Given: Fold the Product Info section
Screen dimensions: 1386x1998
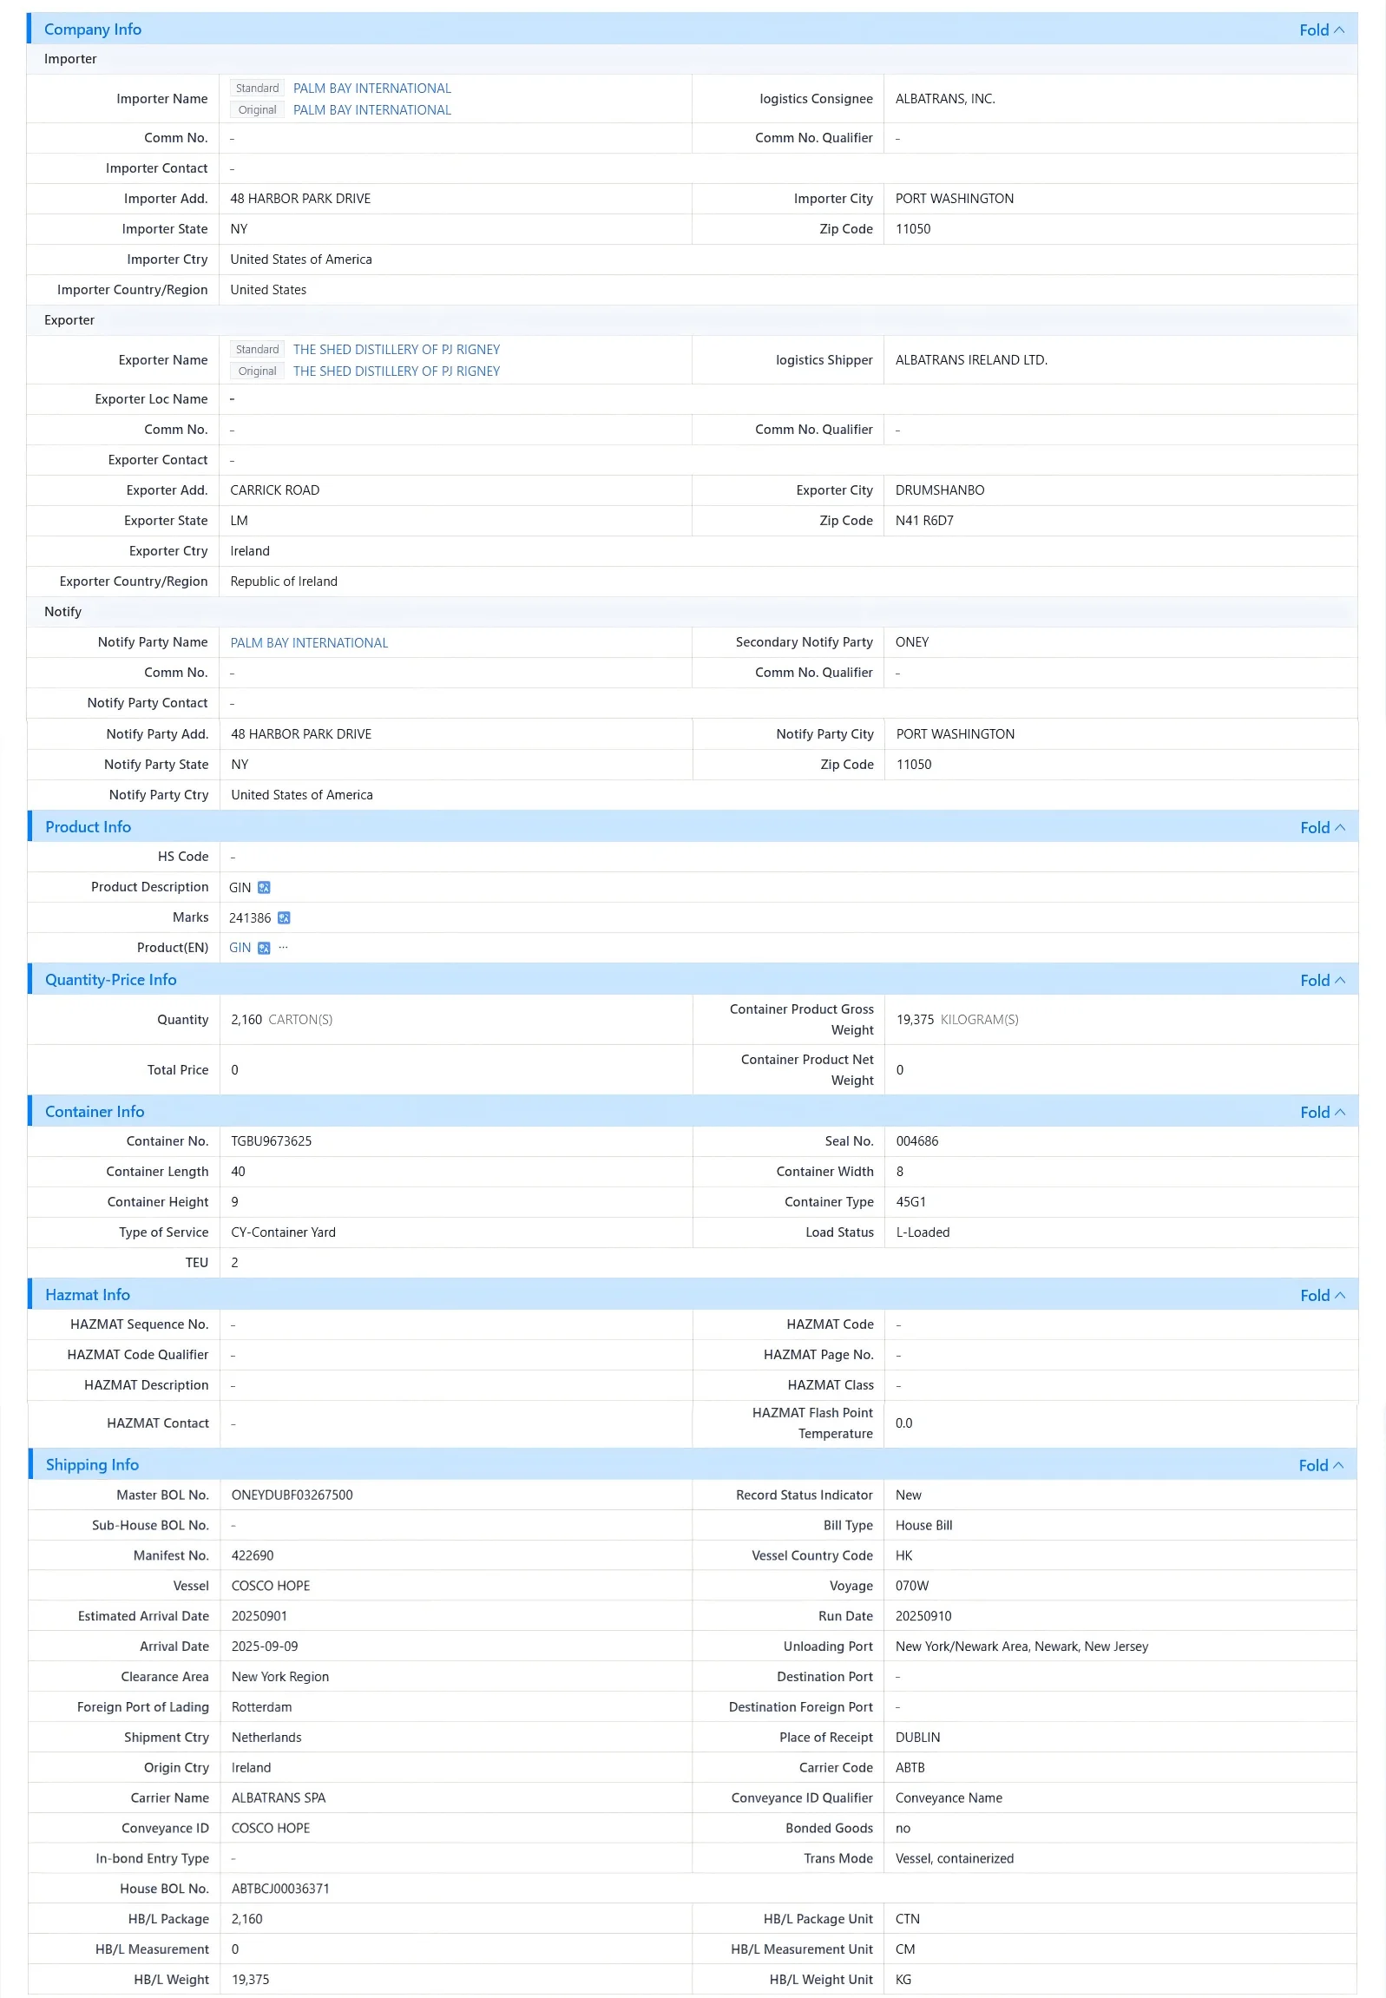Looking at the screenshot, I should [1322, 827].
